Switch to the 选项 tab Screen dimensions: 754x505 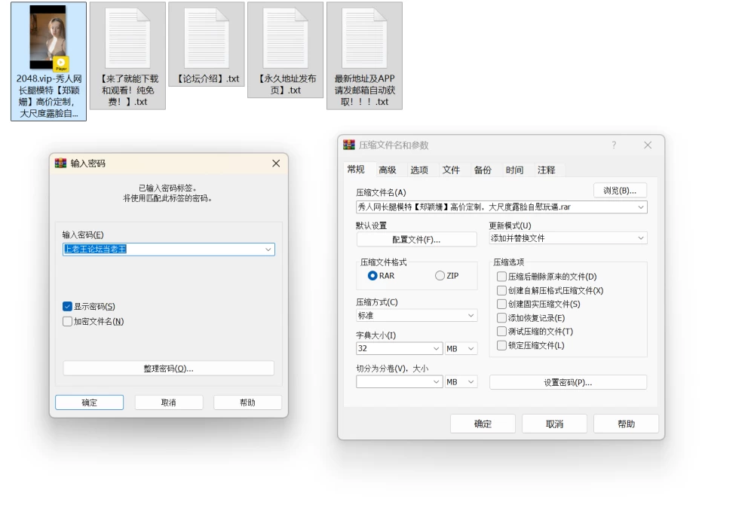[x=419, y=170]
